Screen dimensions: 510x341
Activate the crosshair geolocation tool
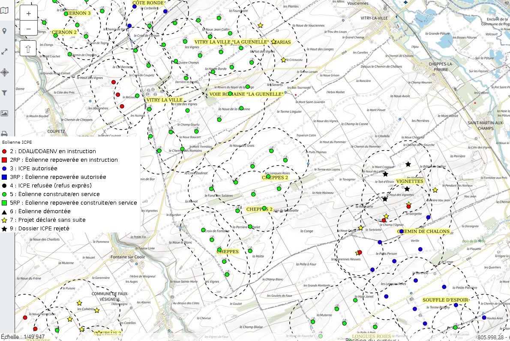click(4, 72)
